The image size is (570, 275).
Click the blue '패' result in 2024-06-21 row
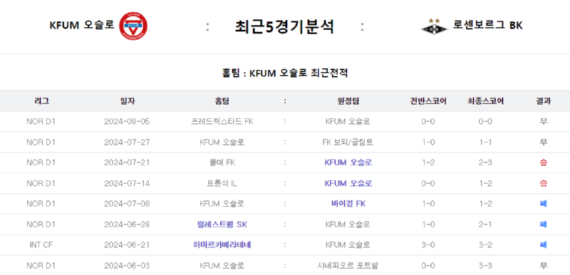point(543,245)
